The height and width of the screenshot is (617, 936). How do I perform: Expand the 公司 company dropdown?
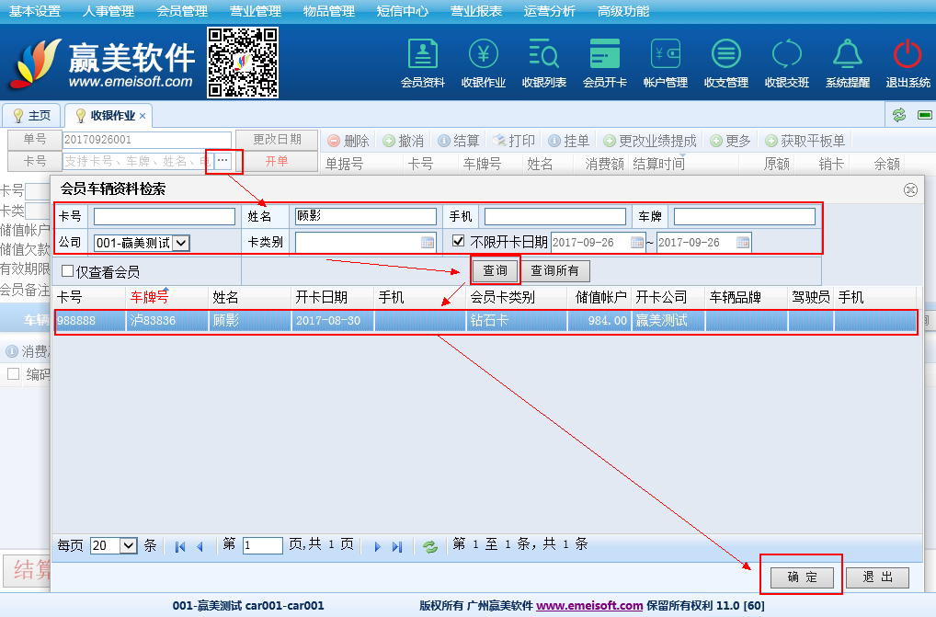[x=181, y=243]
